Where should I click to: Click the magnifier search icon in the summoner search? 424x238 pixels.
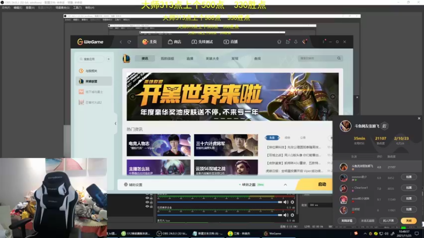coord(339,58)
